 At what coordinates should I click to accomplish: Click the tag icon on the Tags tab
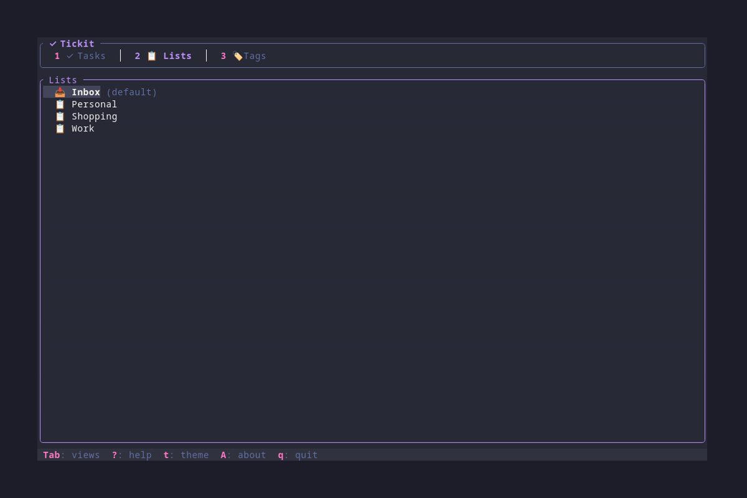click(238, 55)
